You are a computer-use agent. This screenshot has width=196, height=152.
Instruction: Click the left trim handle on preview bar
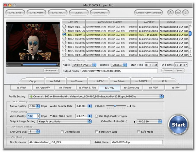[x=22, y=65]
